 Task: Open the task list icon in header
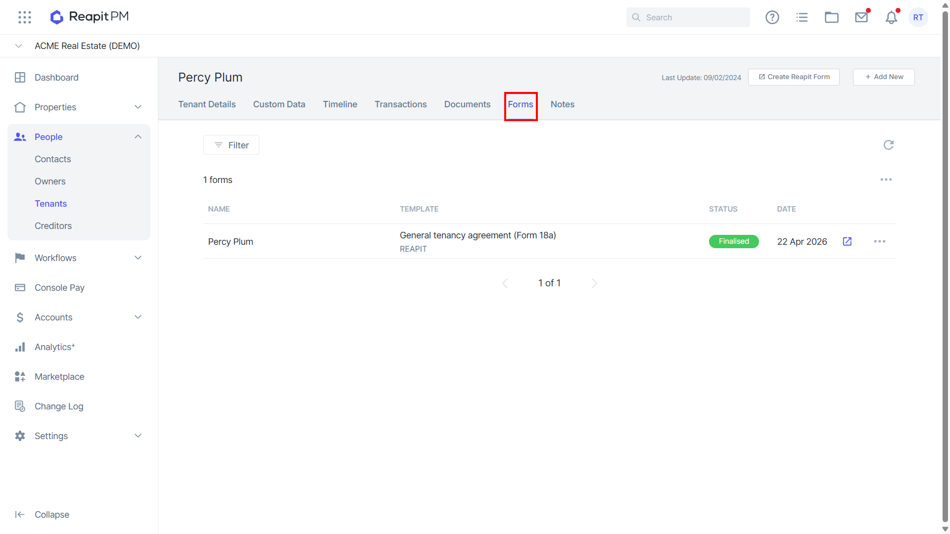click(x=802, y=17)
